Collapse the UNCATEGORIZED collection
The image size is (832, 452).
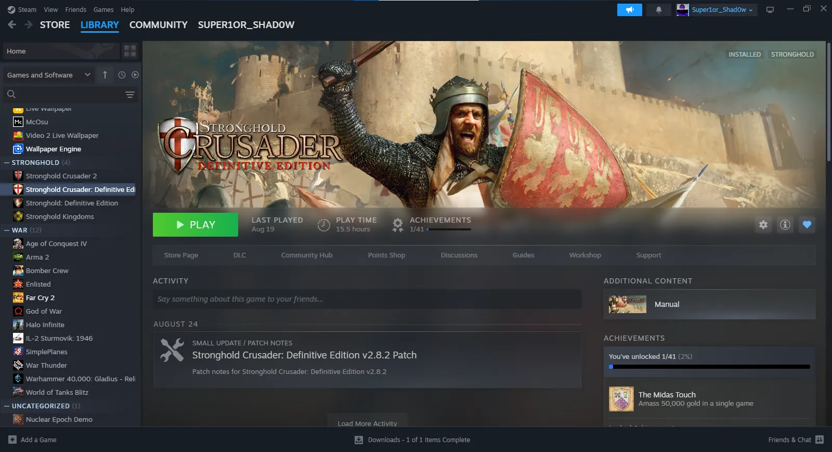point(7,406)
